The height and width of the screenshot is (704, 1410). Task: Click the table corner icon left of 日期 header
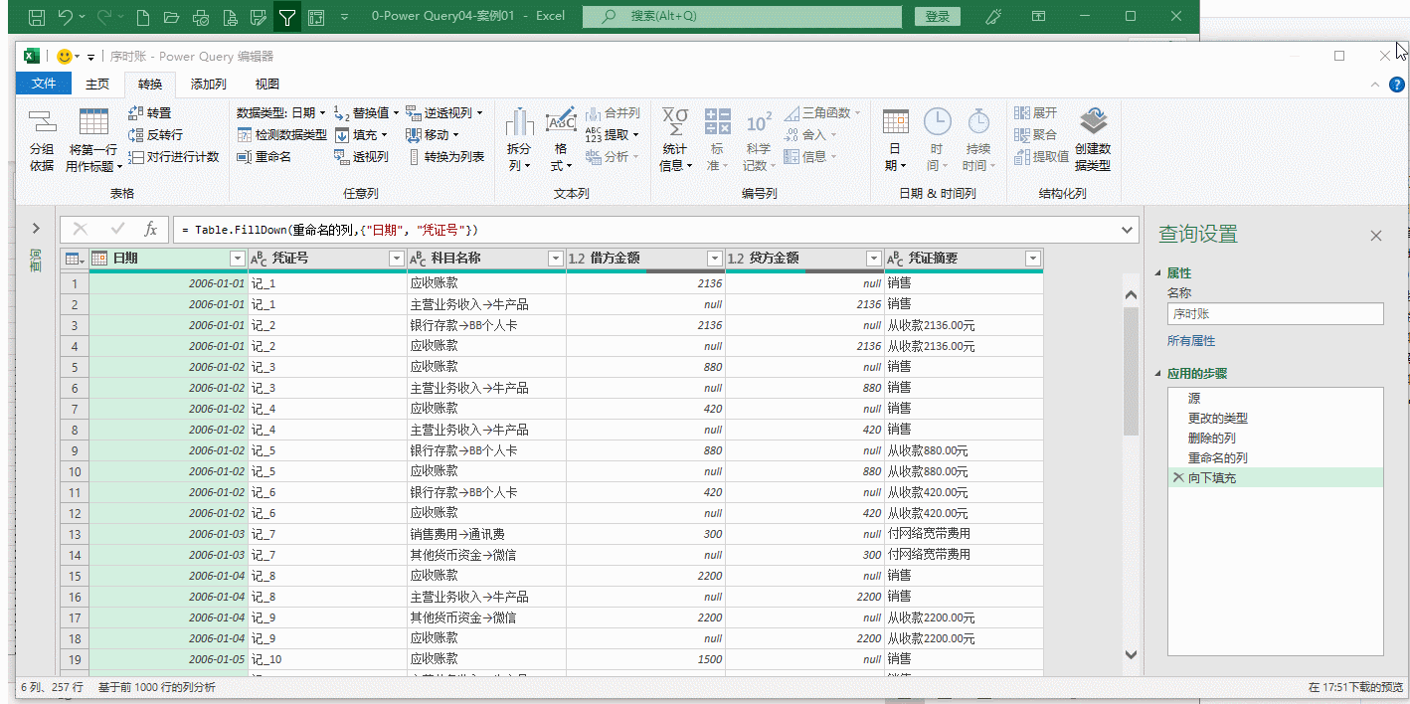74,259
